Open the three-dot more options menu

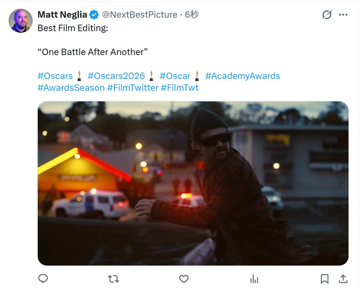[x=344, y=15]
